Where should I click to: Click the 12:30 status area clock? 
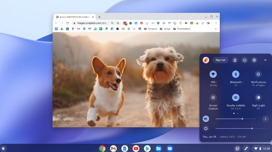[x=266, y=149]
